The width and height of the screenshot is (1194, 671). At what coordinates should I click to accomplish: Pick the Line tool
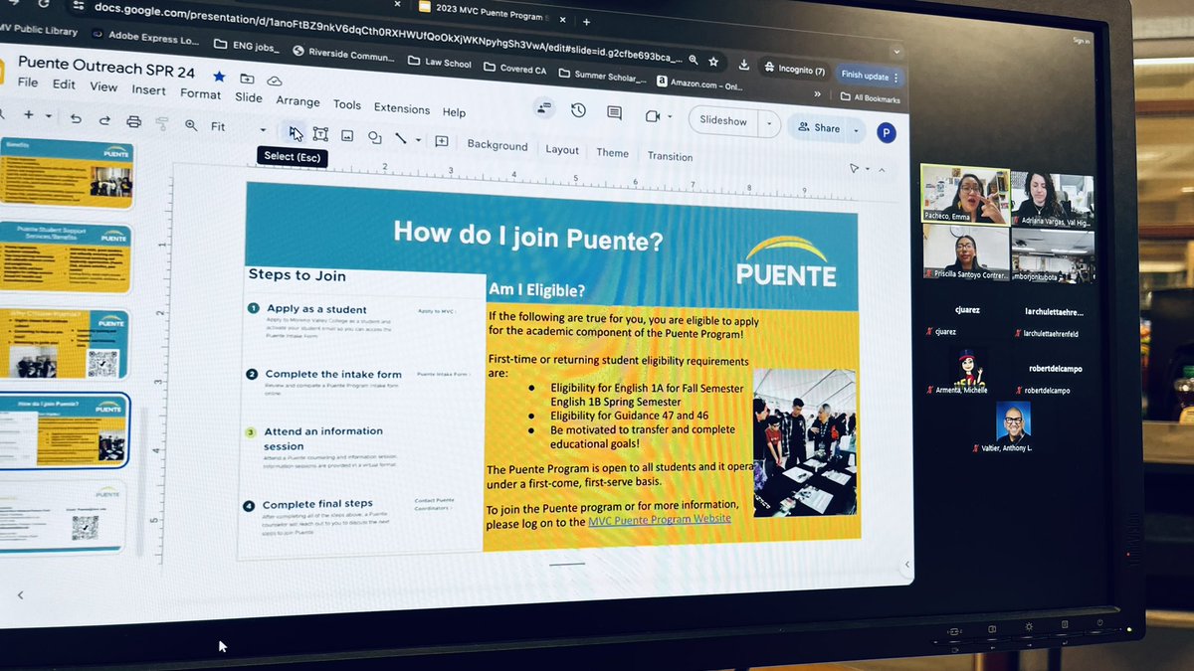click(x=400, y=138)
